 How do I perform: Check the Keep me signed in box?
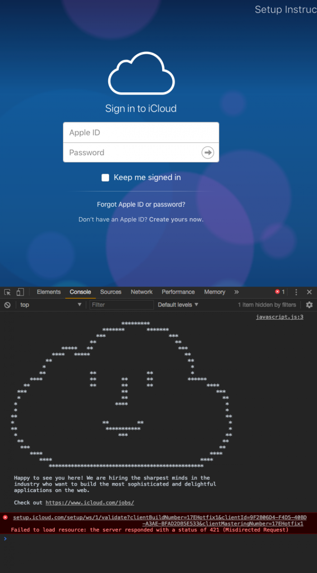[x=106, y=178]
